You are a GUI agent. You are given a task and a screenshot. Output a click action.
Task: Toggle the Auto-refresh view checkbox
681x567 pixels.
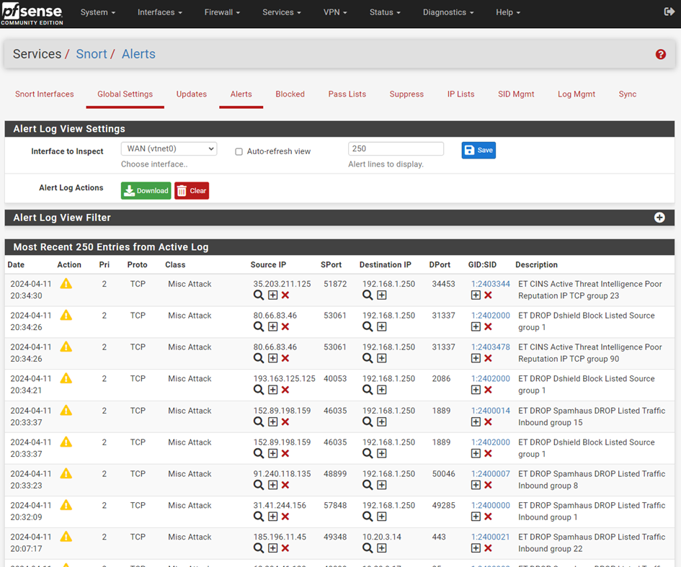point(239,151)
